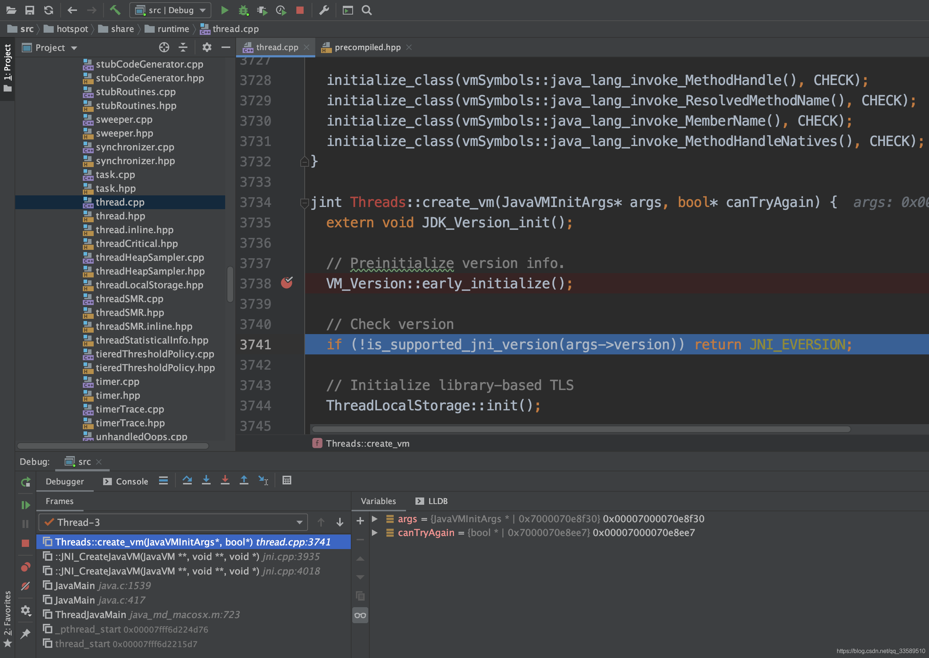Start debugging with the bug icon
Screen dimensions: 929x658
coord(243,10)
